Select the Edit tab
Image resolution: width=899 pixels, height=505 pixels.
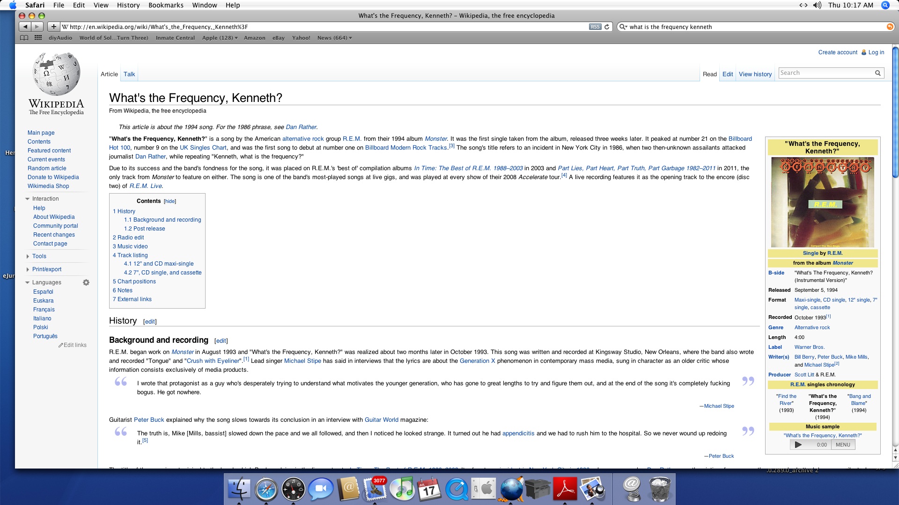pos(728,74)
